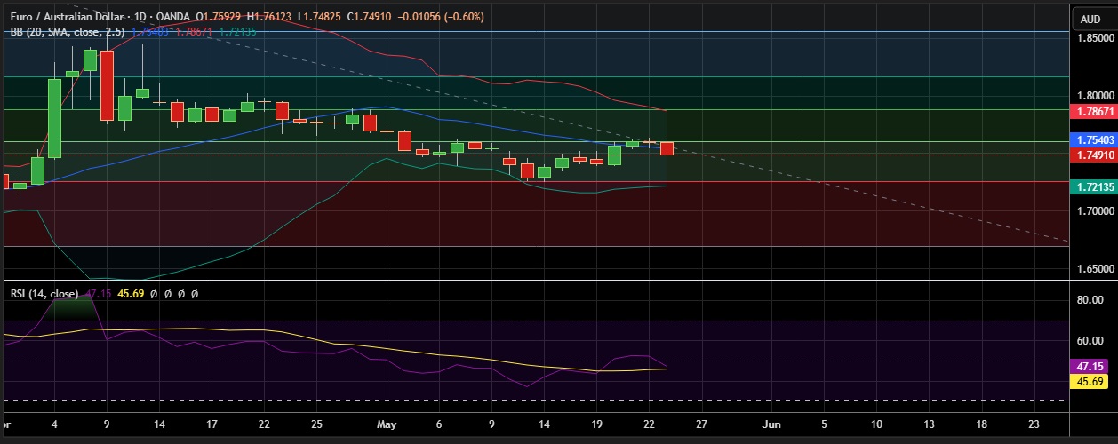Viewport: 1118px width, 444px height.
Task: Click the 80.00 RSI axis tick
Action: [1090, 301]
